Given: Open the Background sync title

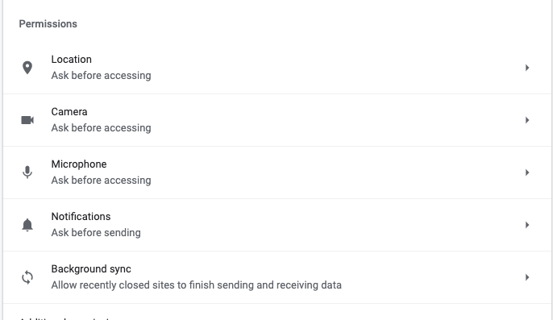Looking at the screenshot, I should 91,269.
